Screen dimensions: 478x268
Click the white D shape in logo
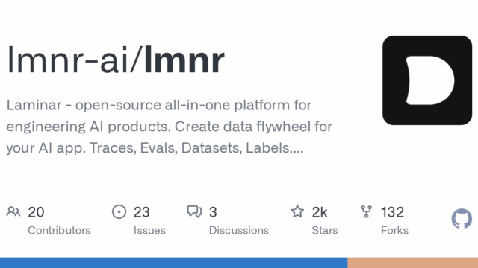click(430, 80)
